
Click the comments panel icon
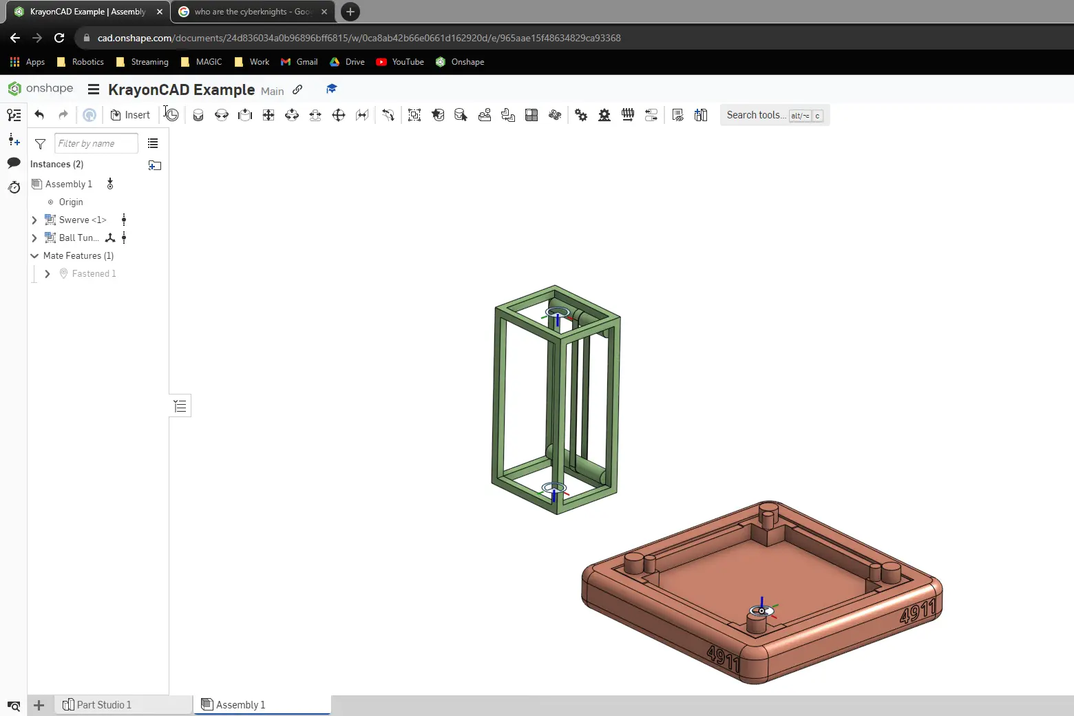coord(14,162)
